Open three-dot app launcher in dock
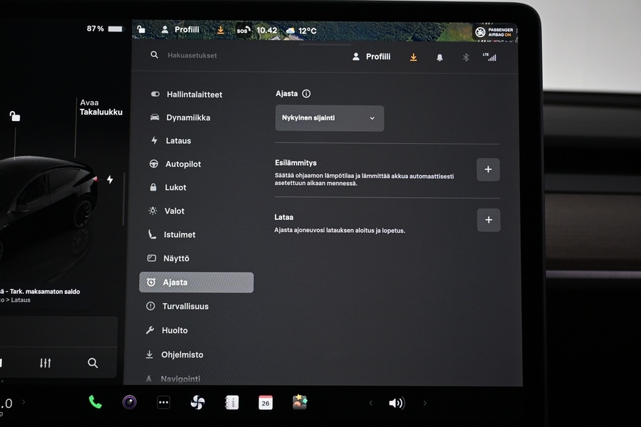Viewport: 641px width, 427px height. (x=163, y=403)
